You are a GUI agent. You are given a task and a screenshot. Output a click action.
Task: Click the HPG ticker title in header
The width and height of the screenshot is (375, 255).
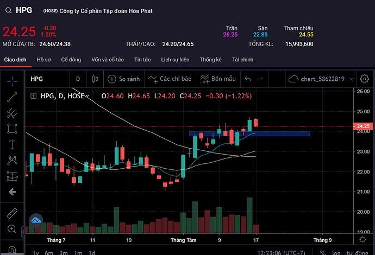click(x=24, y=10)
